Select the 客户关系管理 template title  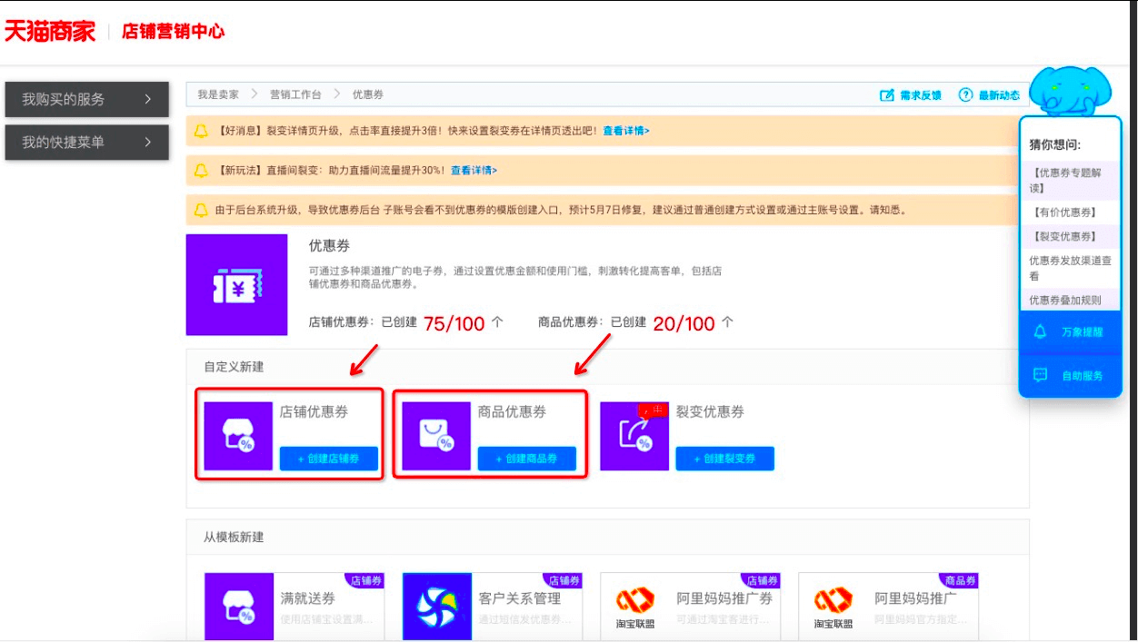520,599
